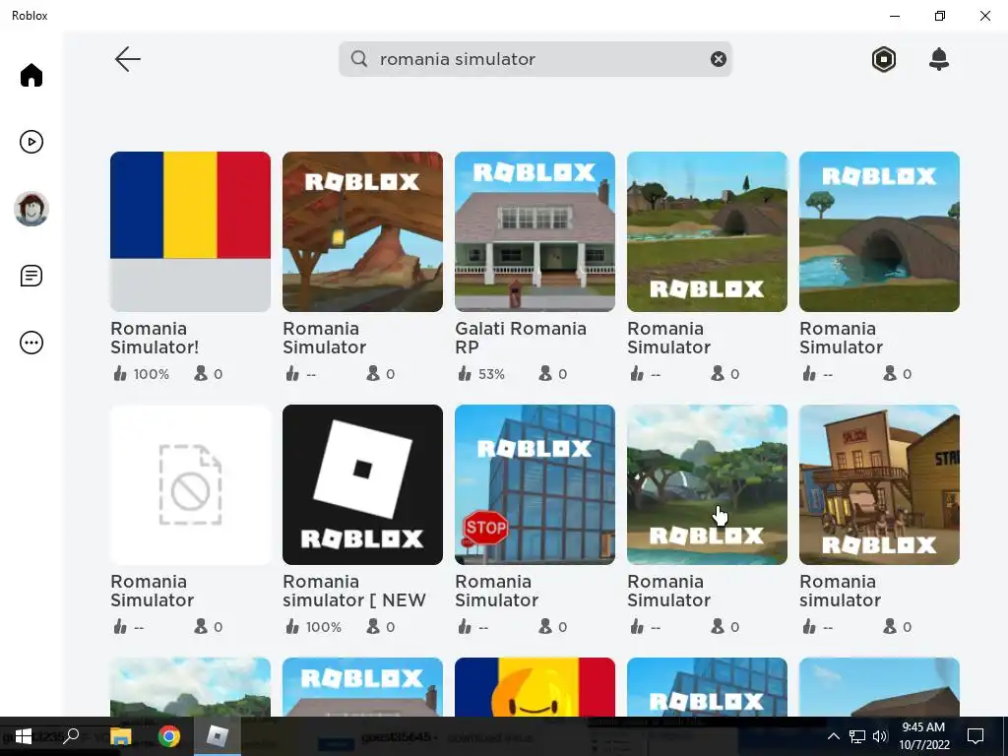Viewport: 1008px width, 756px height.
Task: Open the More ellipsis icon in sidebar
Action: tap(31, 343)
